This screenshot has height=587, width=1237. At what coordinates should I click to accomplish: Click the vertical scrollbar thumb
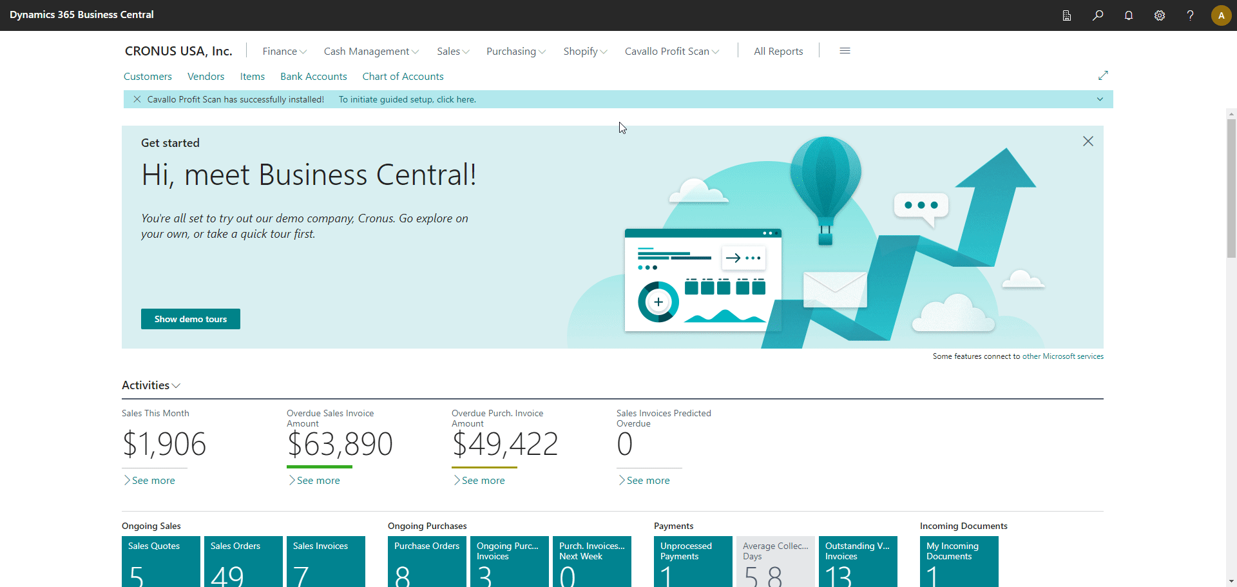point(1231,187)
